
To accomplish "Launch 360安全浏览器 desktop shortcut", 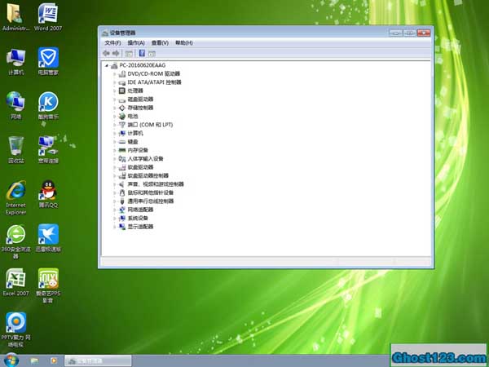I will click(16, 241).
